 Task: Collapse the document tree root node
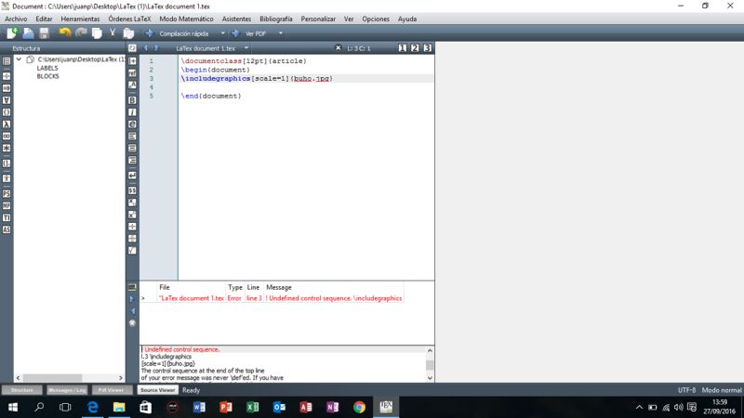(19, 59)
